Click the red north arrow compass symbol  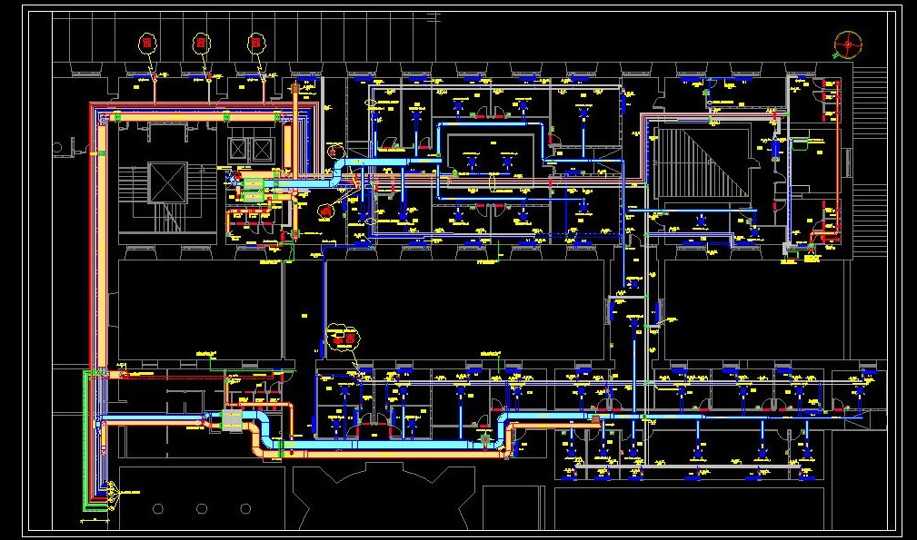pos(848,43)
